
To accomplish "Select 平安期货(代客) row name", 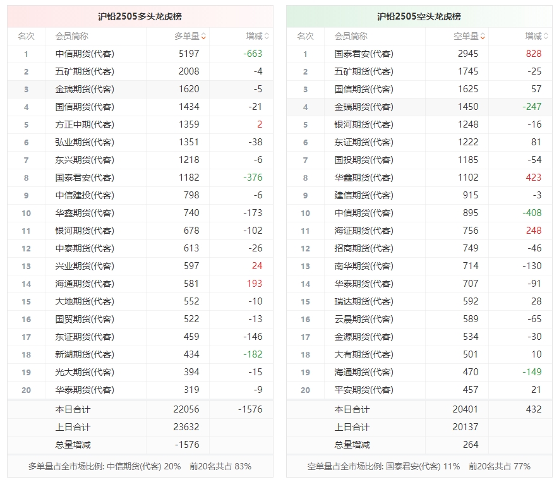I will click(x=364, y=390).
